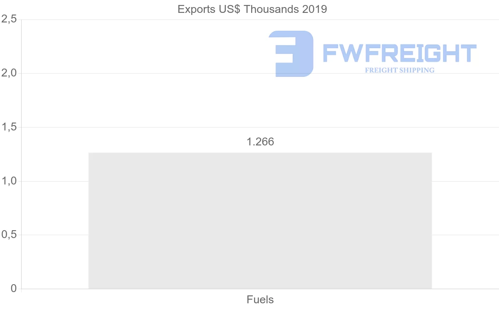
Task: Click the 2,0 y-axis tick label
Action: [x=9, y=73]
